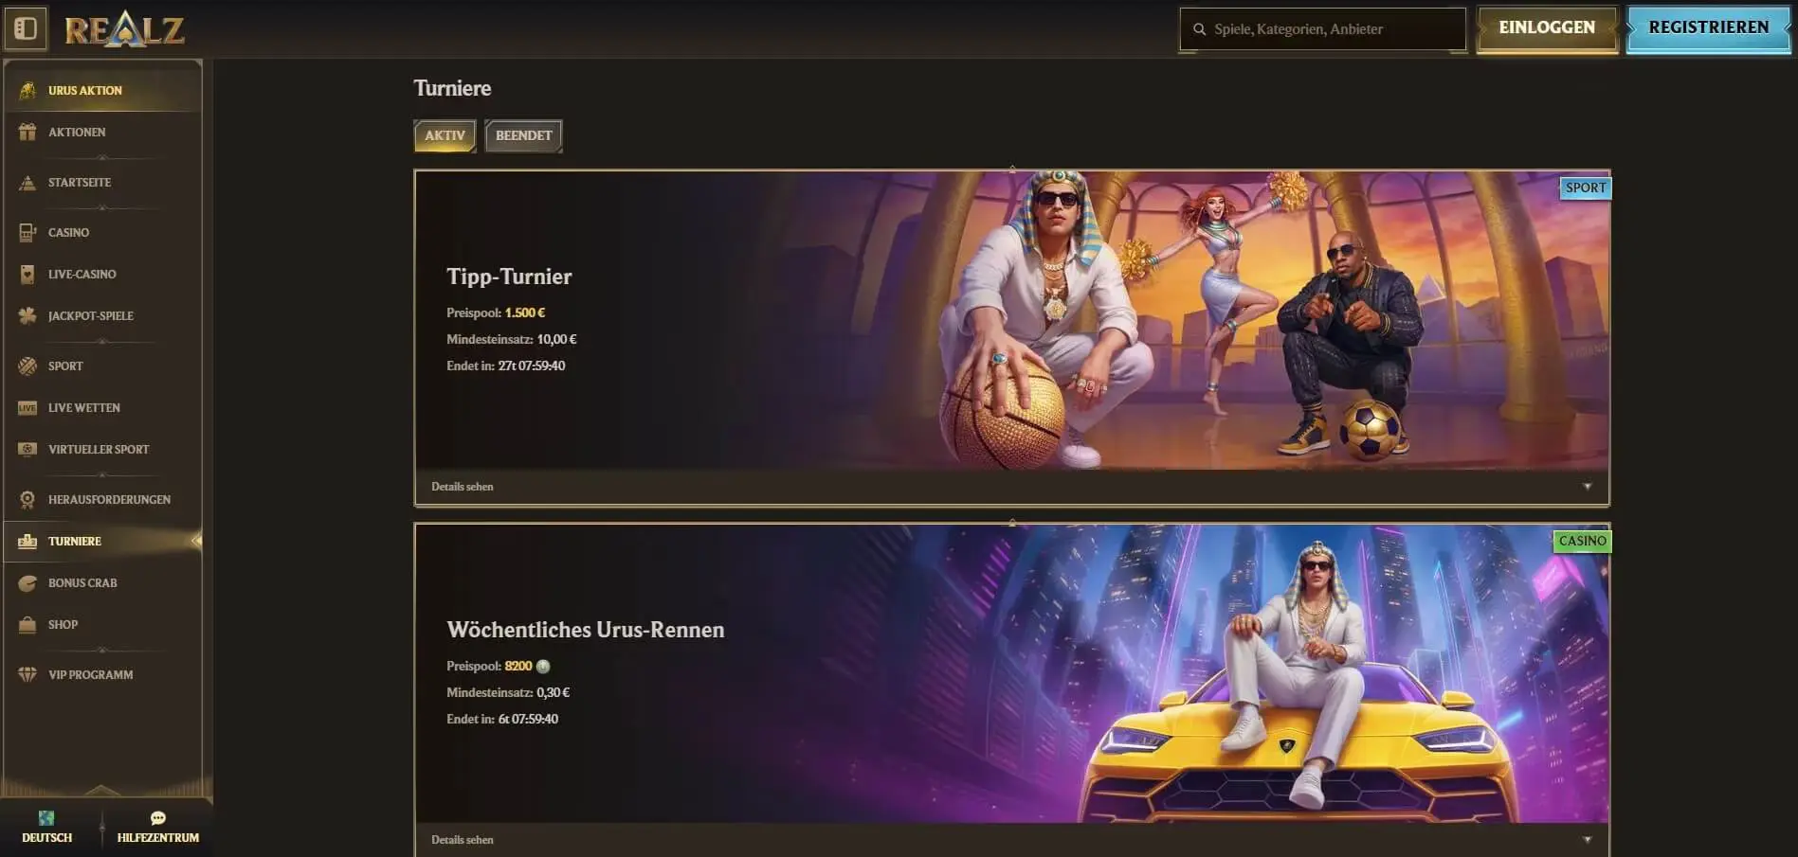Image resolution: width=1798 pixels, height=857 pixels.
Task: Expand Tipp-Turnier details arrow
Action: tap(1587, 487)
